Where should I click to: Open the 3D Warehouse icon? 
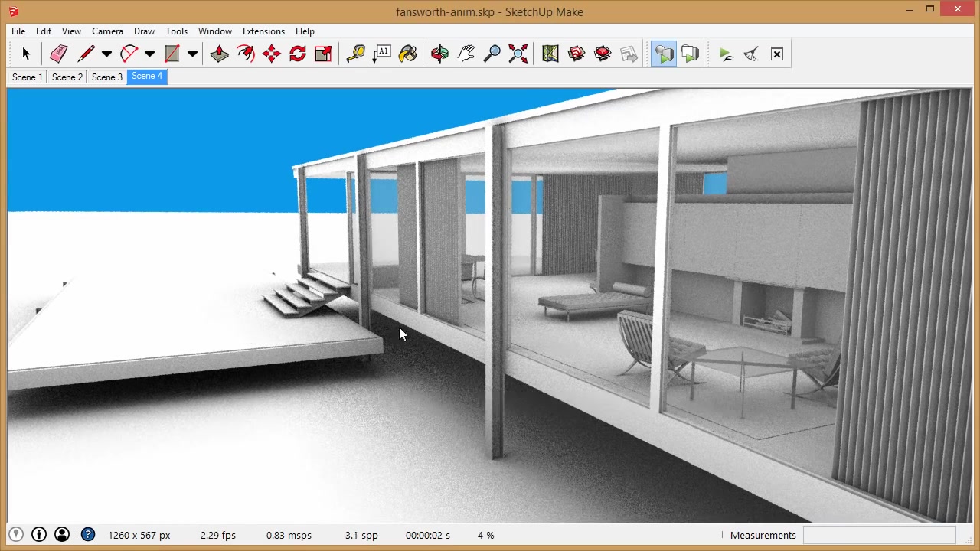[577, 54]
